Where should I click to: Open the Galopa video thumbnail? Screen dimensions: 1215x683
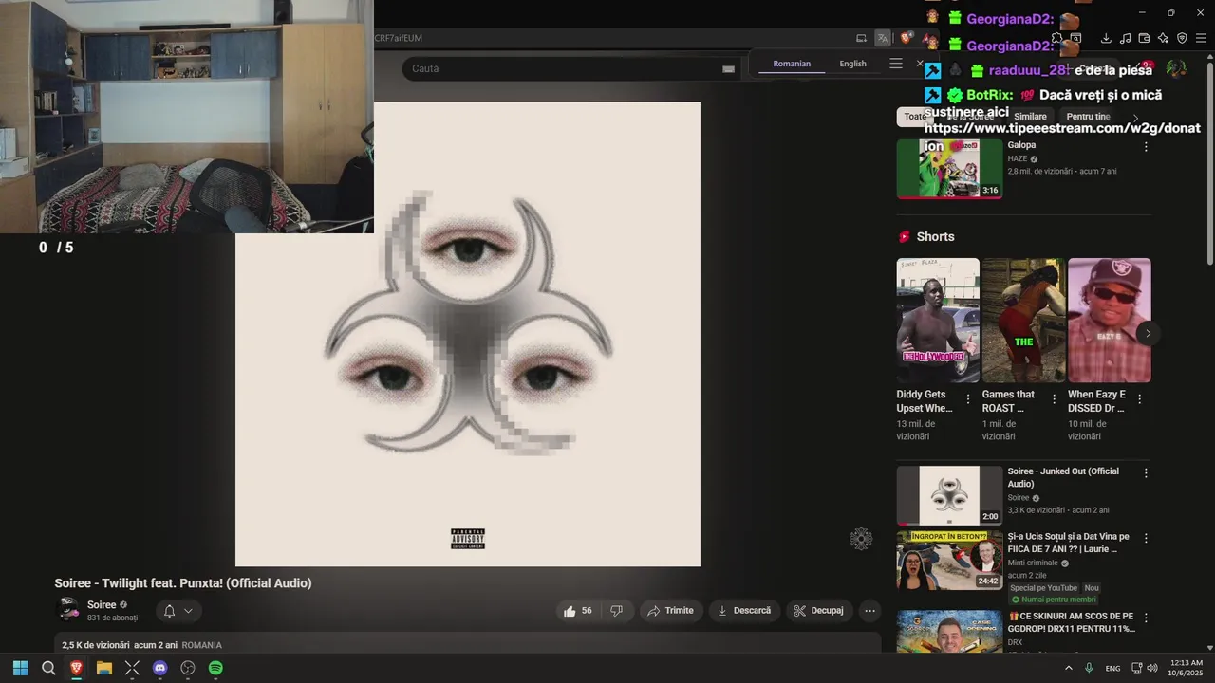(x=949, y=169)
